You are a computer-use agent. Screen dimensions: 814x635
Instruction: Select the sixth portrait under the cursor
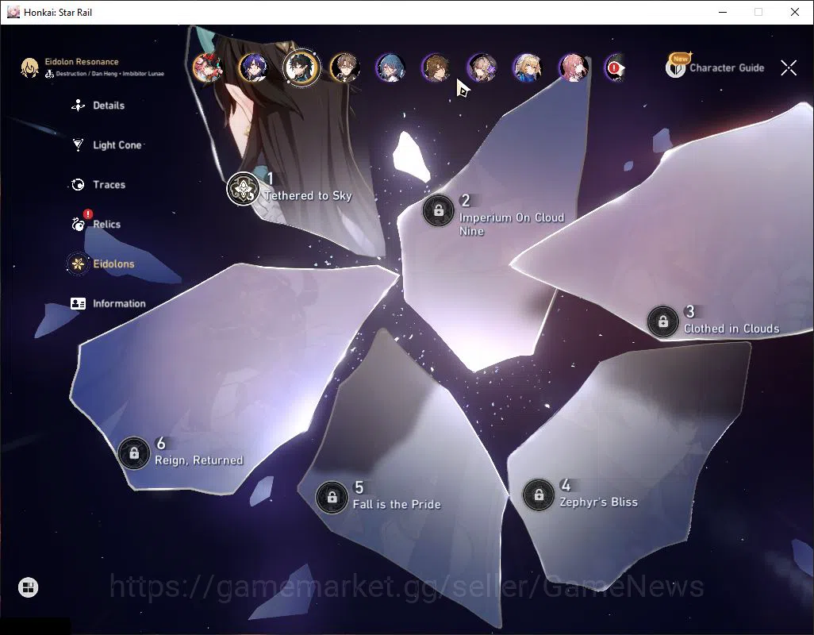point(436,67)
